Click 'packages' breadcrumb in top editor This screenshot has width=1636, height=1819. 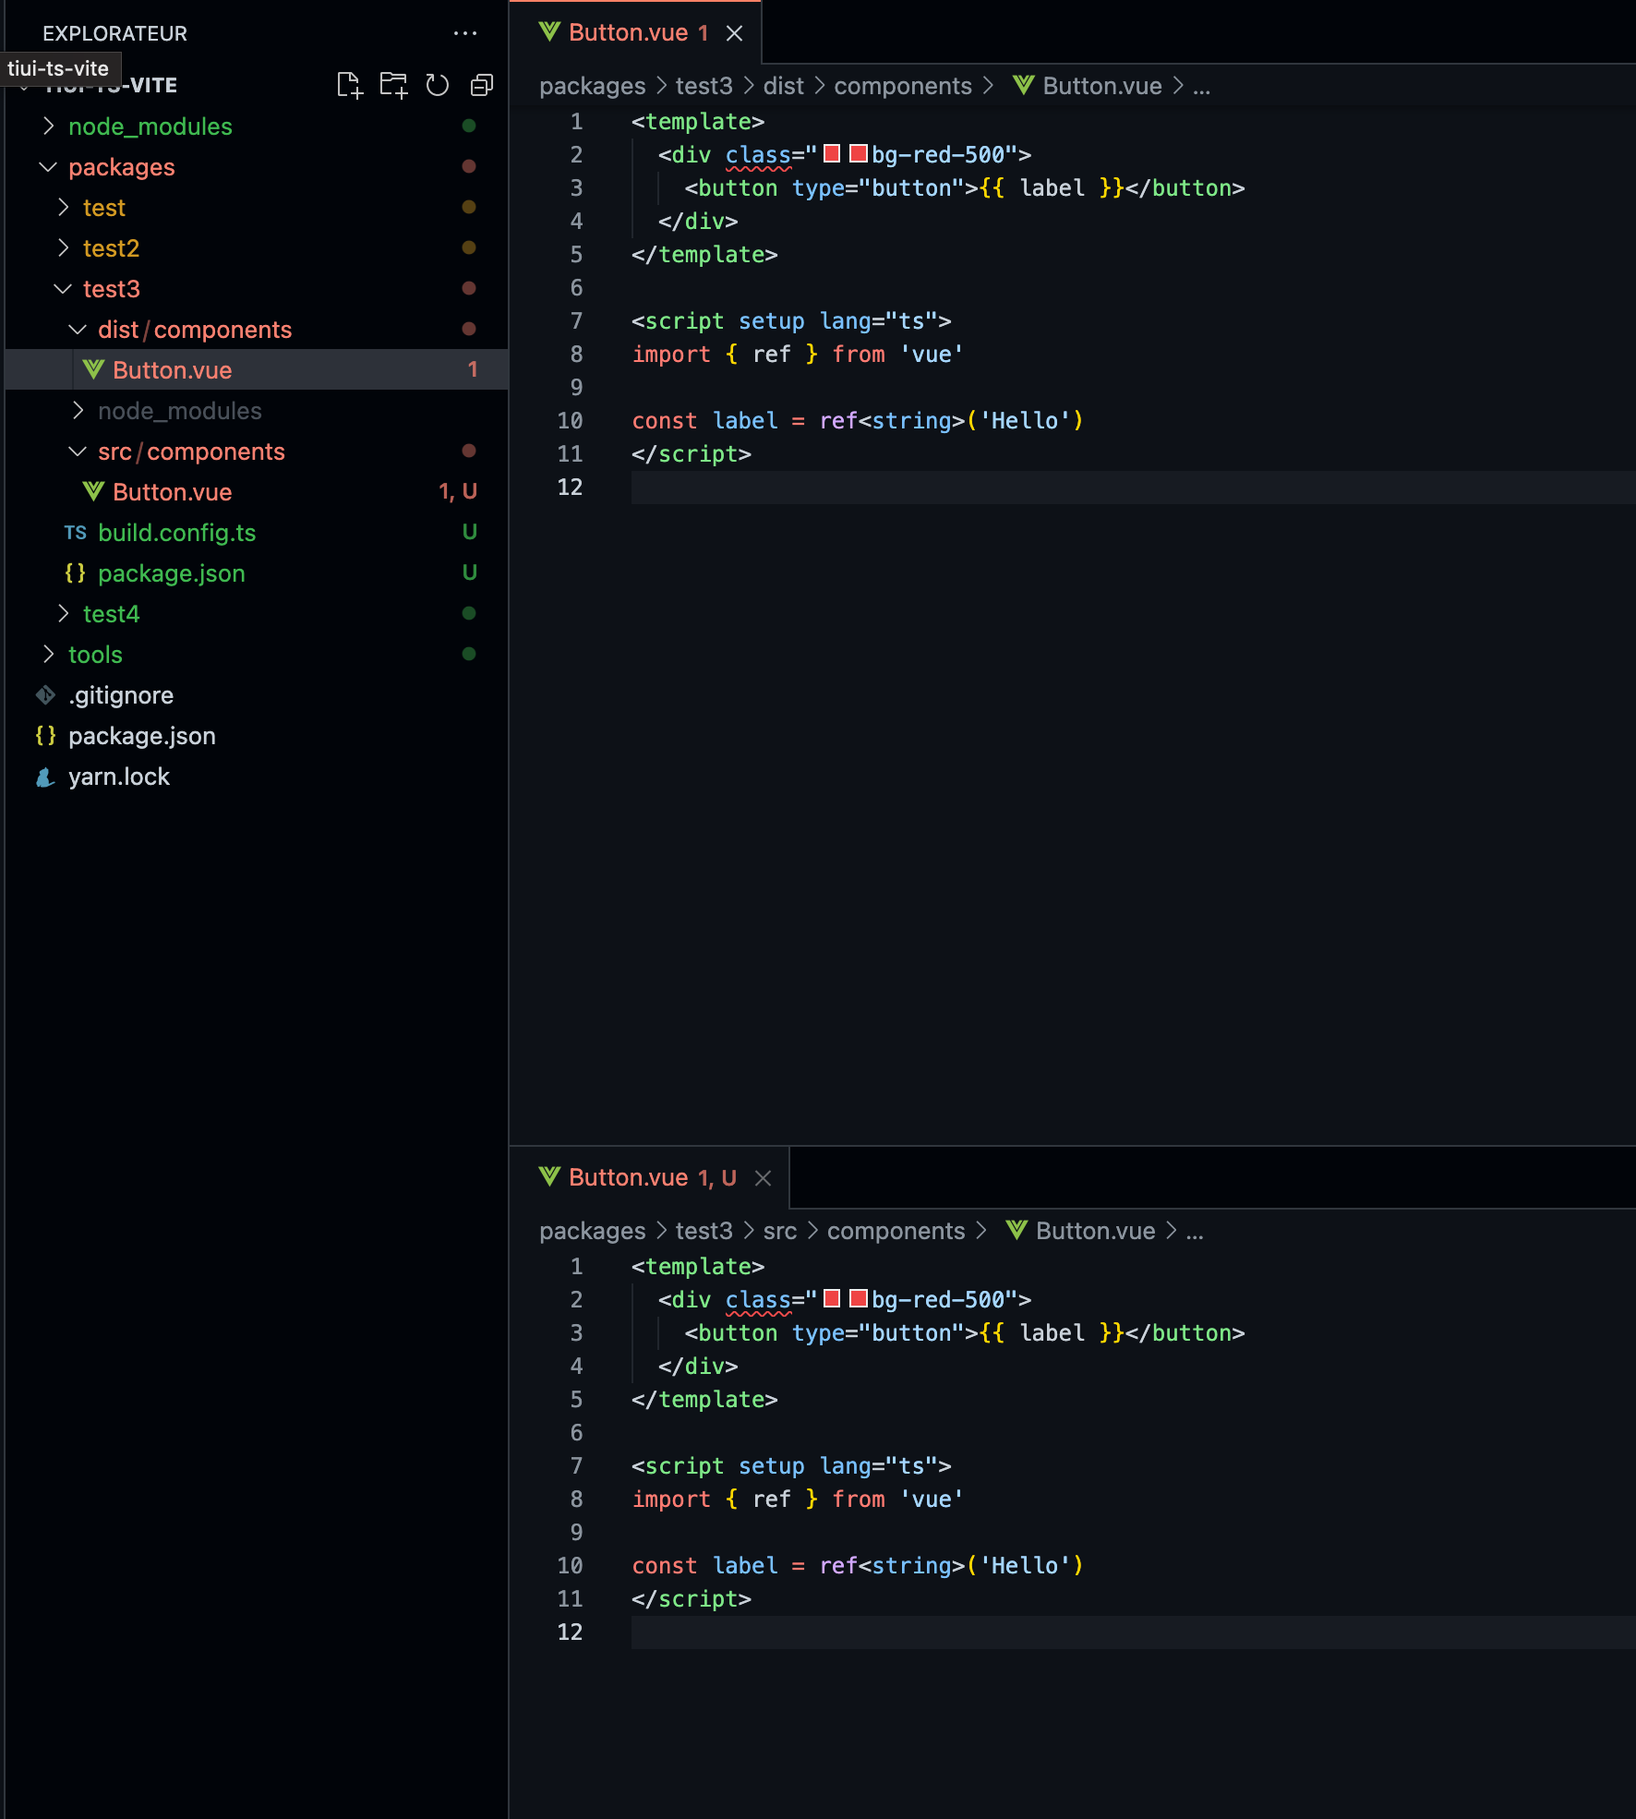(x=592, y=86)
